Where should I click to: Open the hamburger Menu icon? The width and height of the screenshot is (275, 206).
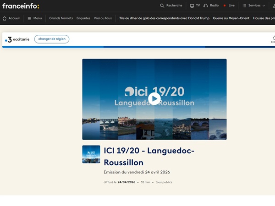point(29,18)
